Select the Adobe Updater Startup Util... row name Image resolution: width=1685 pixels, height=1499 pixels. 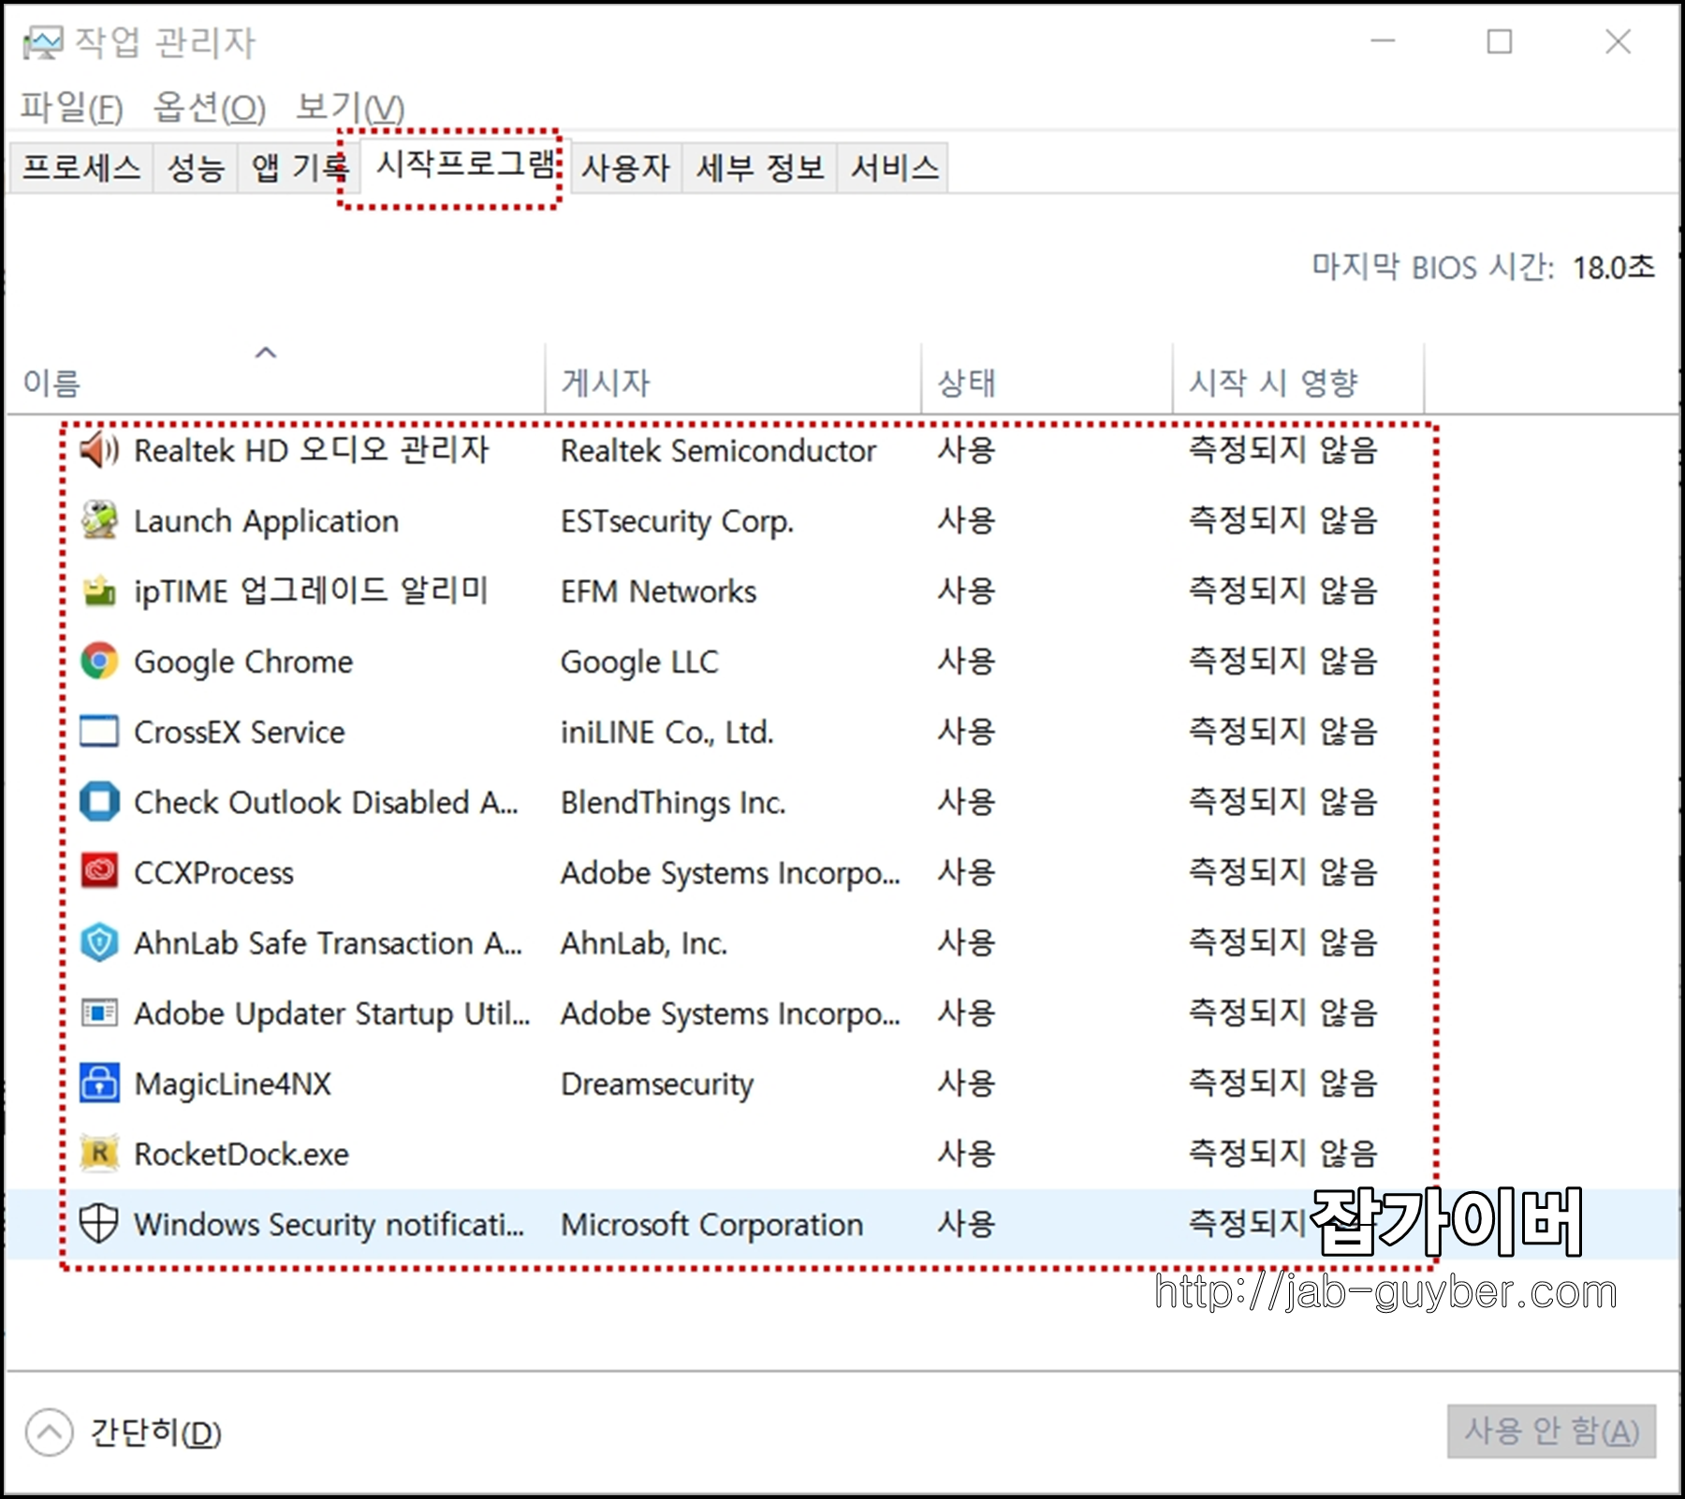click(331, 1013)
